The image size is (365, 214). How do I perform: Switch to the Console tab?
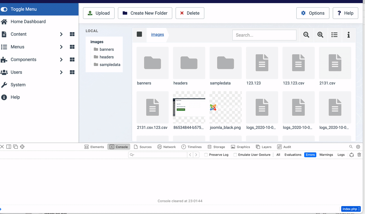click(119, 147)
